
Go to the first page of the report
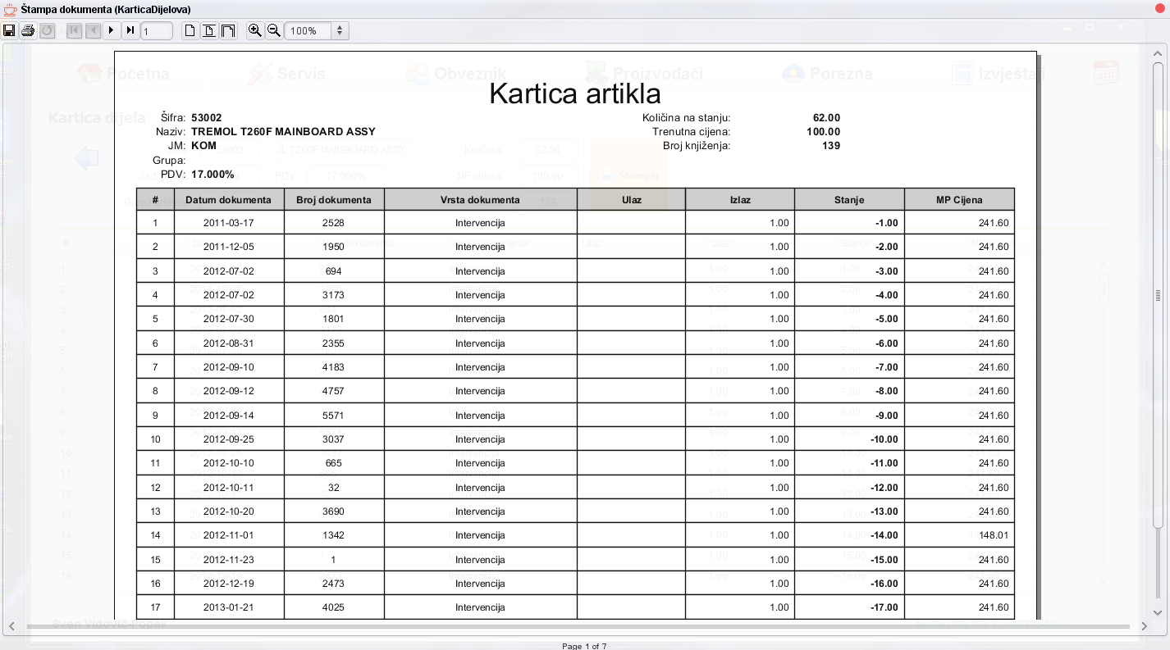(75, 30)
